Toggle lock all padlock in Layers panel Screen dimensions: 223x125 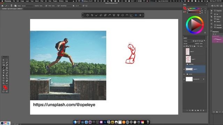(194, 46)
